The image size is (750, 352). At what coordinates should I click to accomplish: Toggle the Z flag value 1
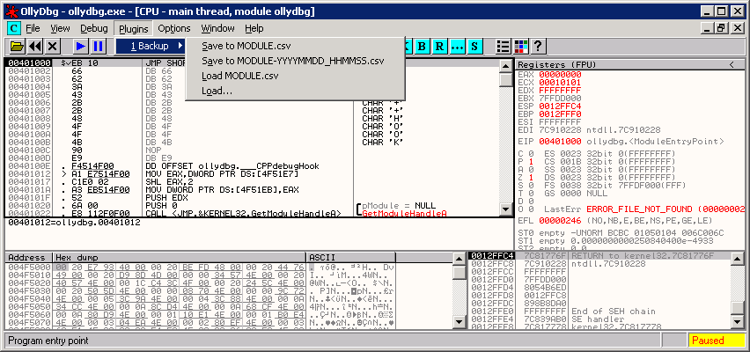(x=533, y=178)
